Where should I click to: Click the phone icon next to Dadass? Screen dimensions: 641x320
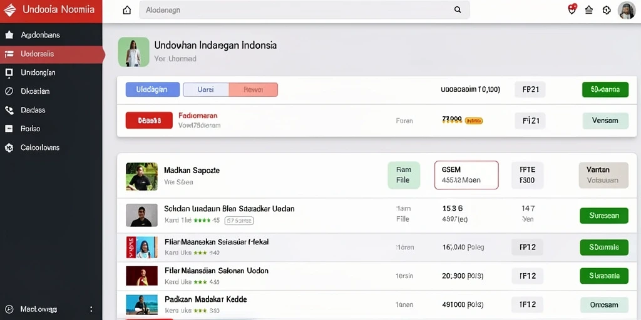pyautogui.click(x=9, y=110)
